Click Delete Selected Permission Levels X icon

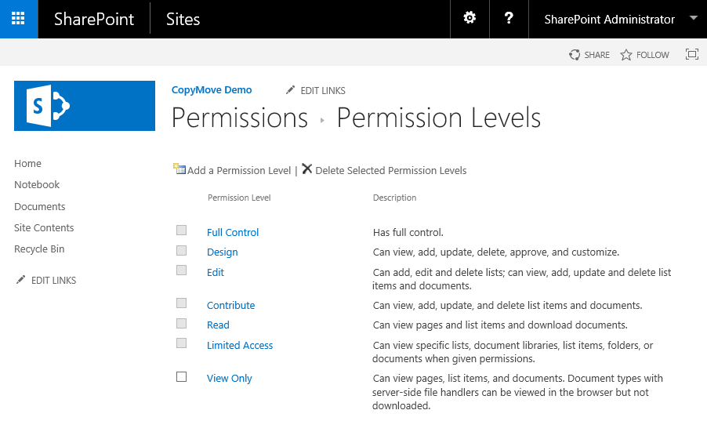tap(307, 169)
